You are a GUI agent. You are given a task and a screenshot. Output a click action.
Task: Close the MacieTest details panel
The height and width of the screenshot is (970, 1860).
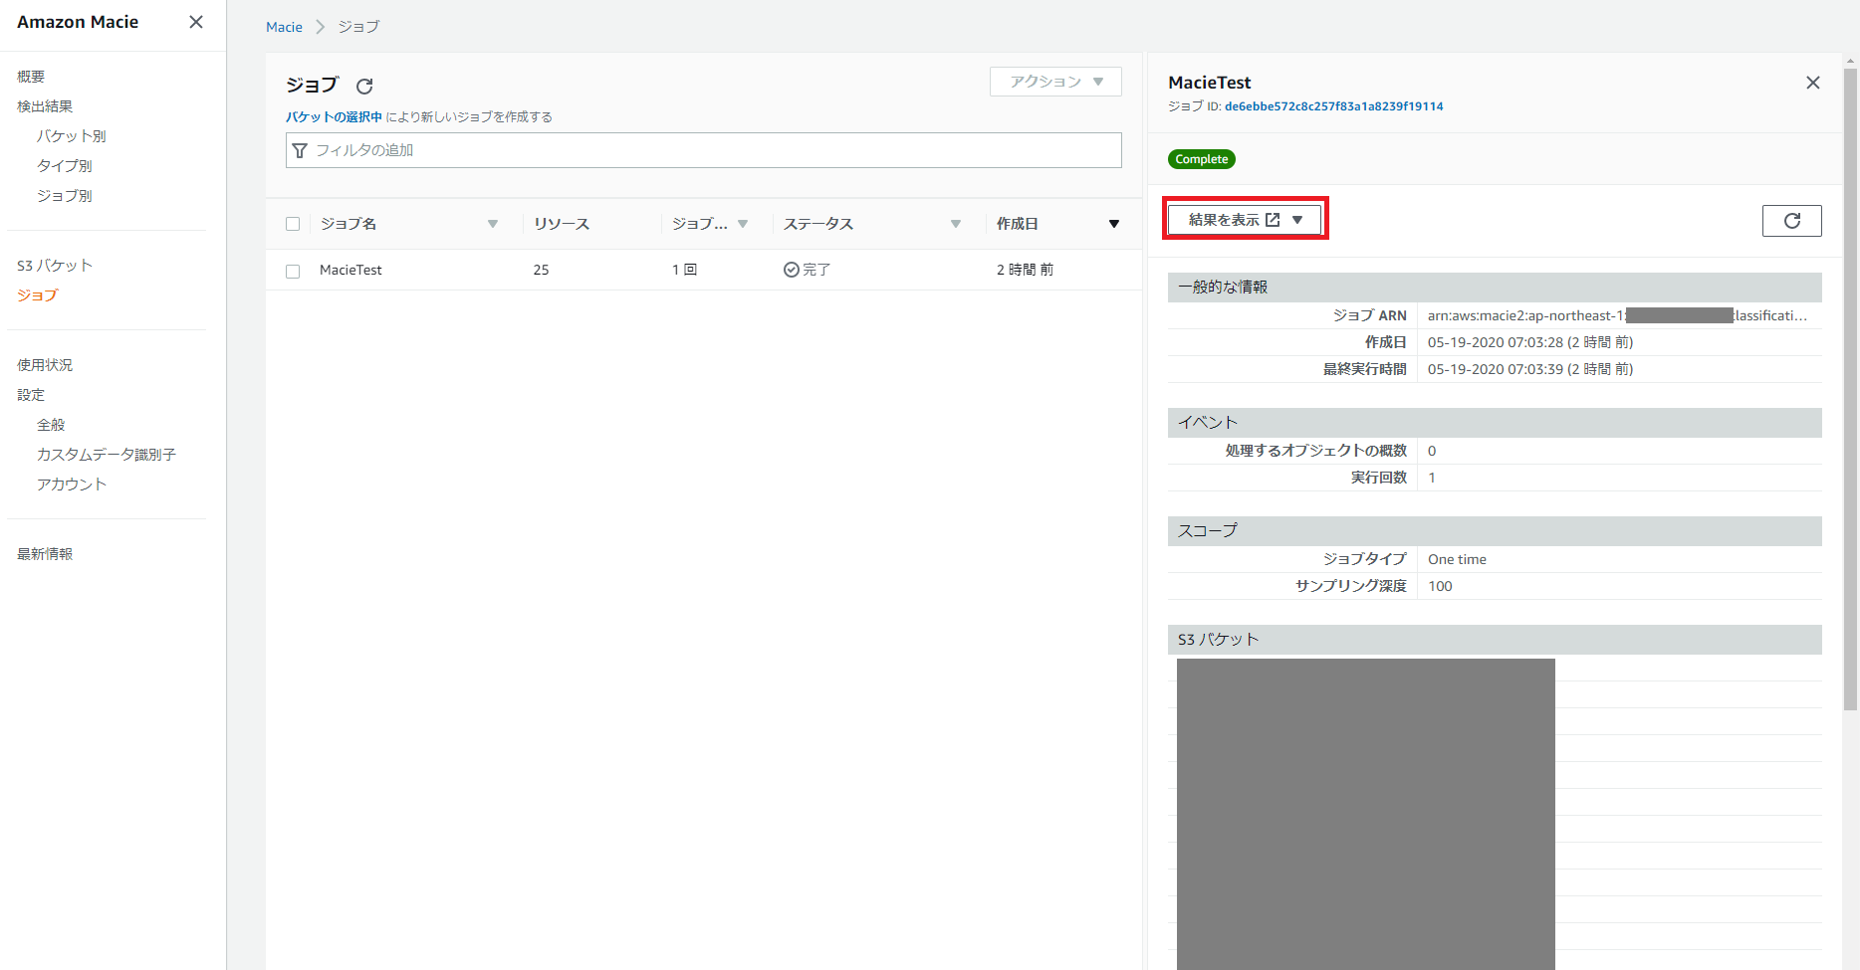1812,83
